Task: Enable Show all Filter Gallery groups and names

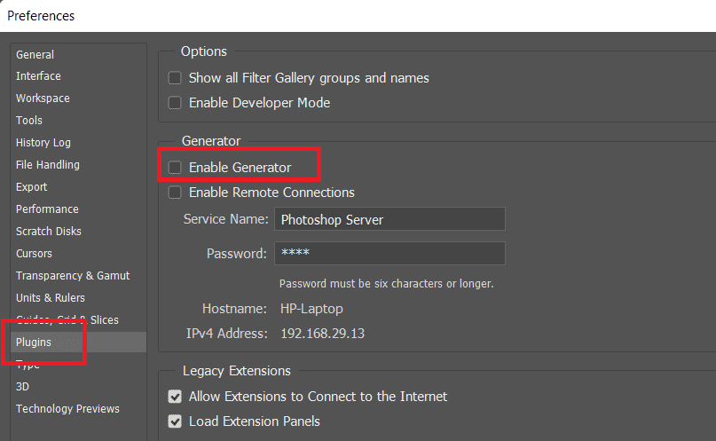Action: point(175,78)
